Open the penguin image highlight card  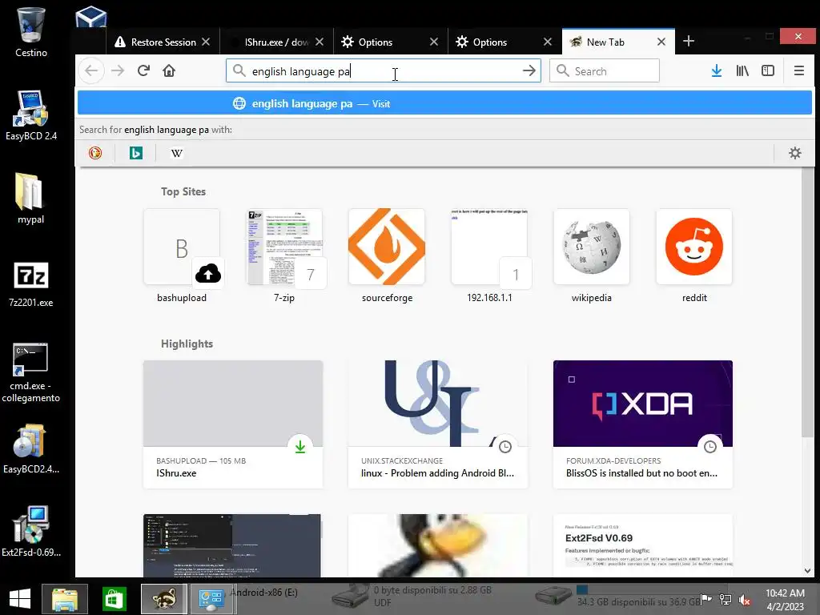[438, 545]
